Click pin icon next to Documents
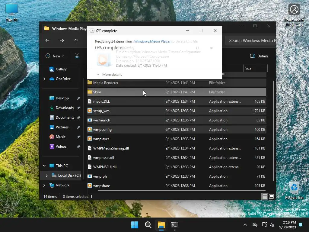The height and width of the screenshot is (232, 309). pos(79,118)
